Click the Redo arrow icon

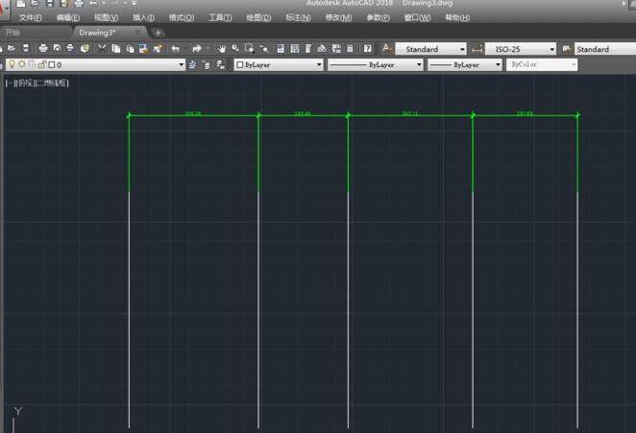coord(196,49)
